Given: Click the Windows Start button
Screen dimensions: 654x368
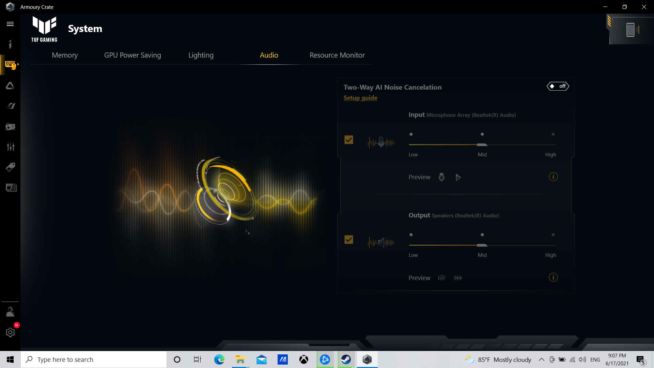Looking at the screenshot, I should tap(10, 359).
